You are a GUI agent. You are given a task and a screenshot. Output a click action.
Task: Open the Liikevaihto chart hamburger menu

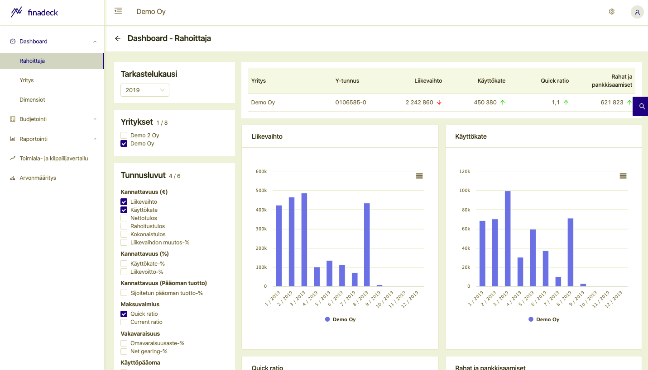(419, 176)
